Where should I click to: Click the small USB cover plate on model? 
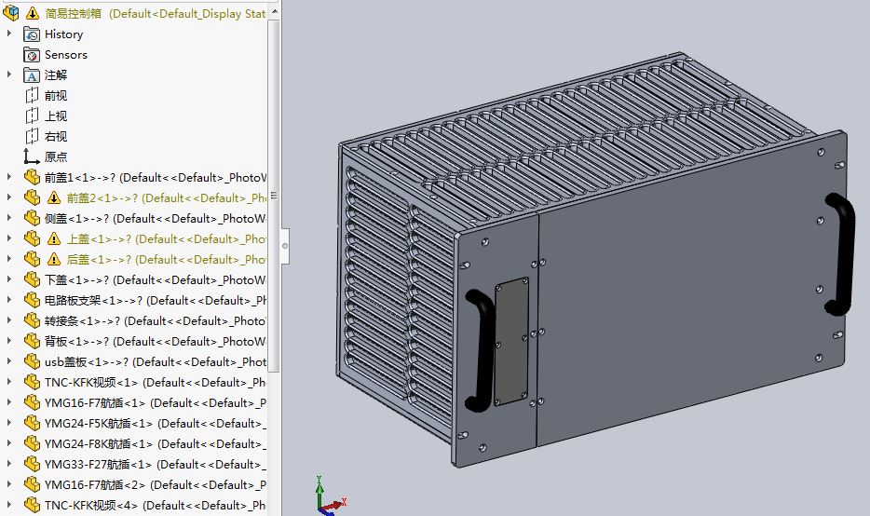coord(511,341)
